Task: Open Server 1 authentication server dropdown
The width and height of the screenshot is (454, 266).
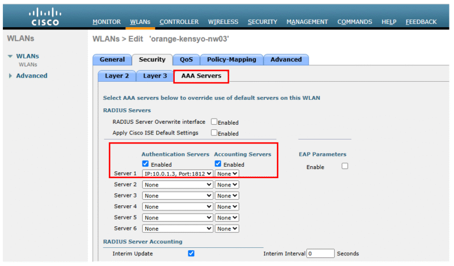Action: click(x=178, y=174)
